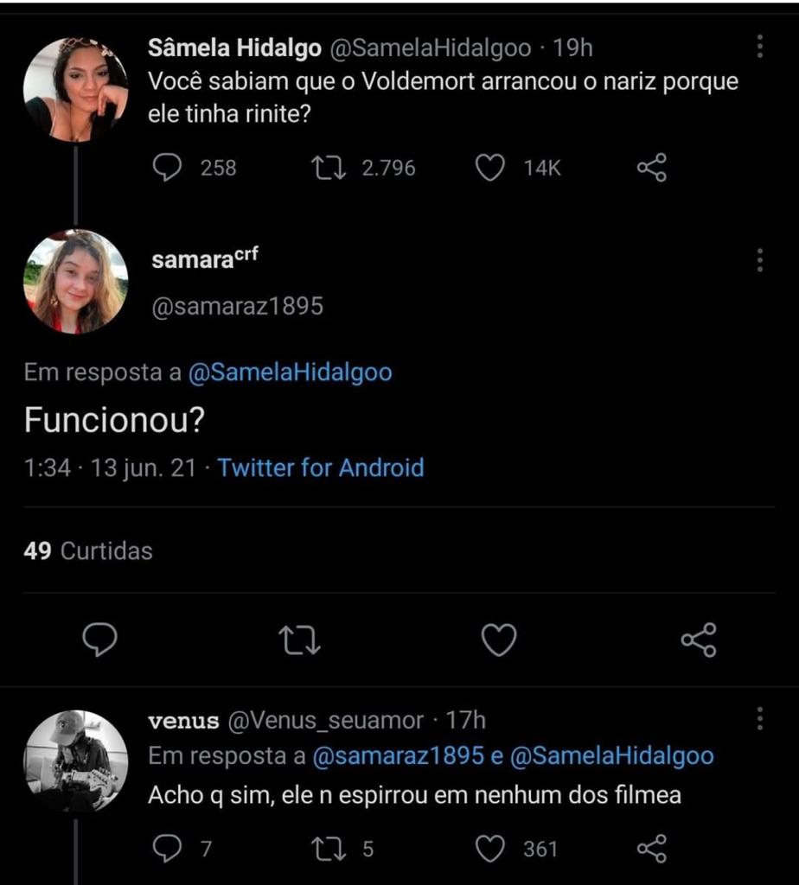Like the tweet with 14K likes
Screen dimensions: 799x885
(490, 168)
